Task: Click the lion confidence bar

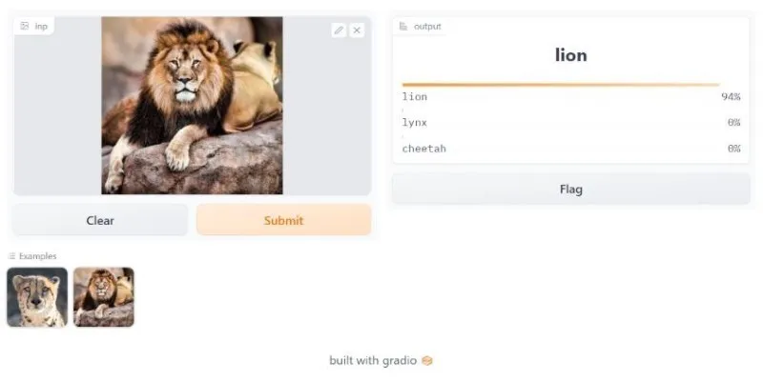Action: (561, 85)
